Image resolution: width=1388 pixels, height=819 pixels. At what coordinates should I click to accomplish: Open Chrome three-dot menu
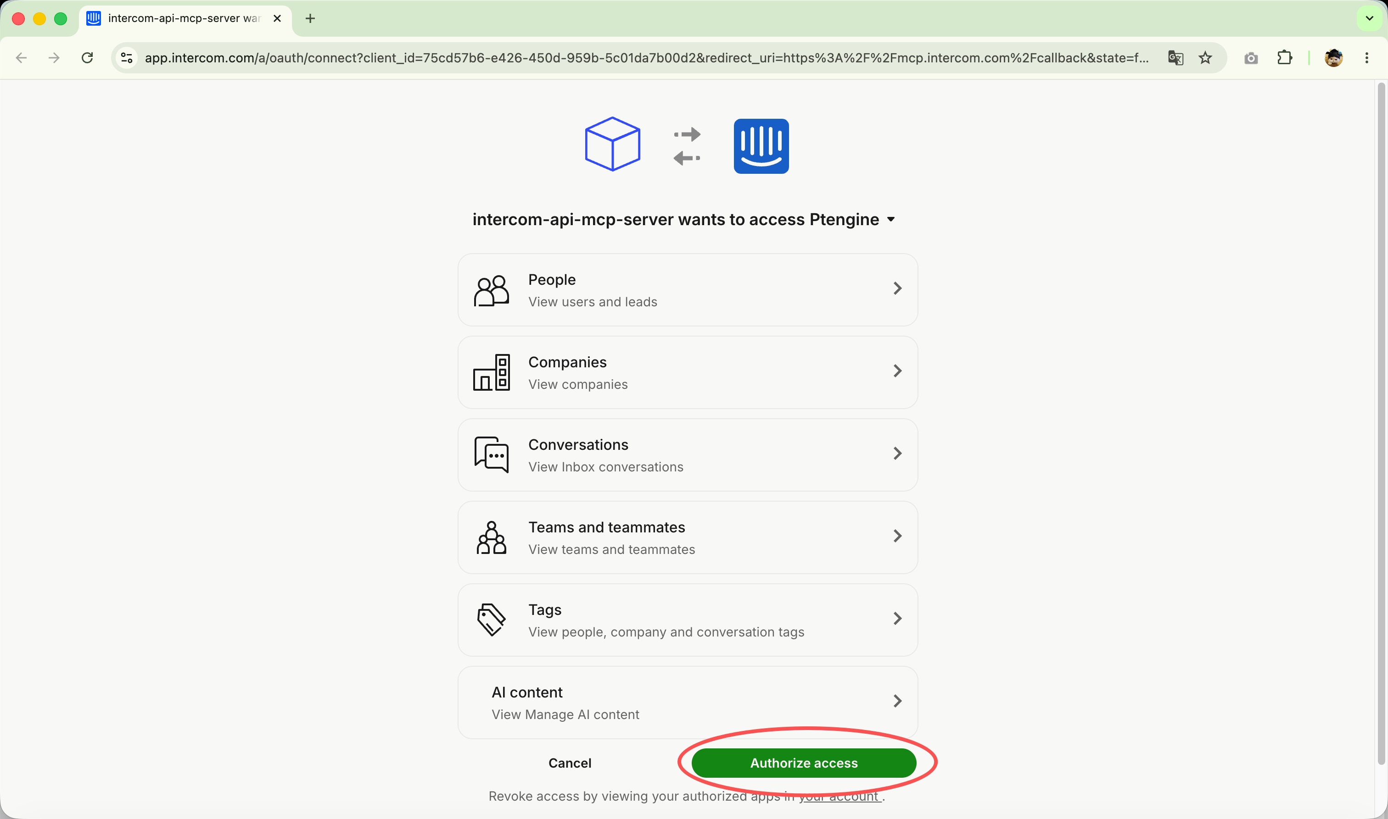[1367, 58]
